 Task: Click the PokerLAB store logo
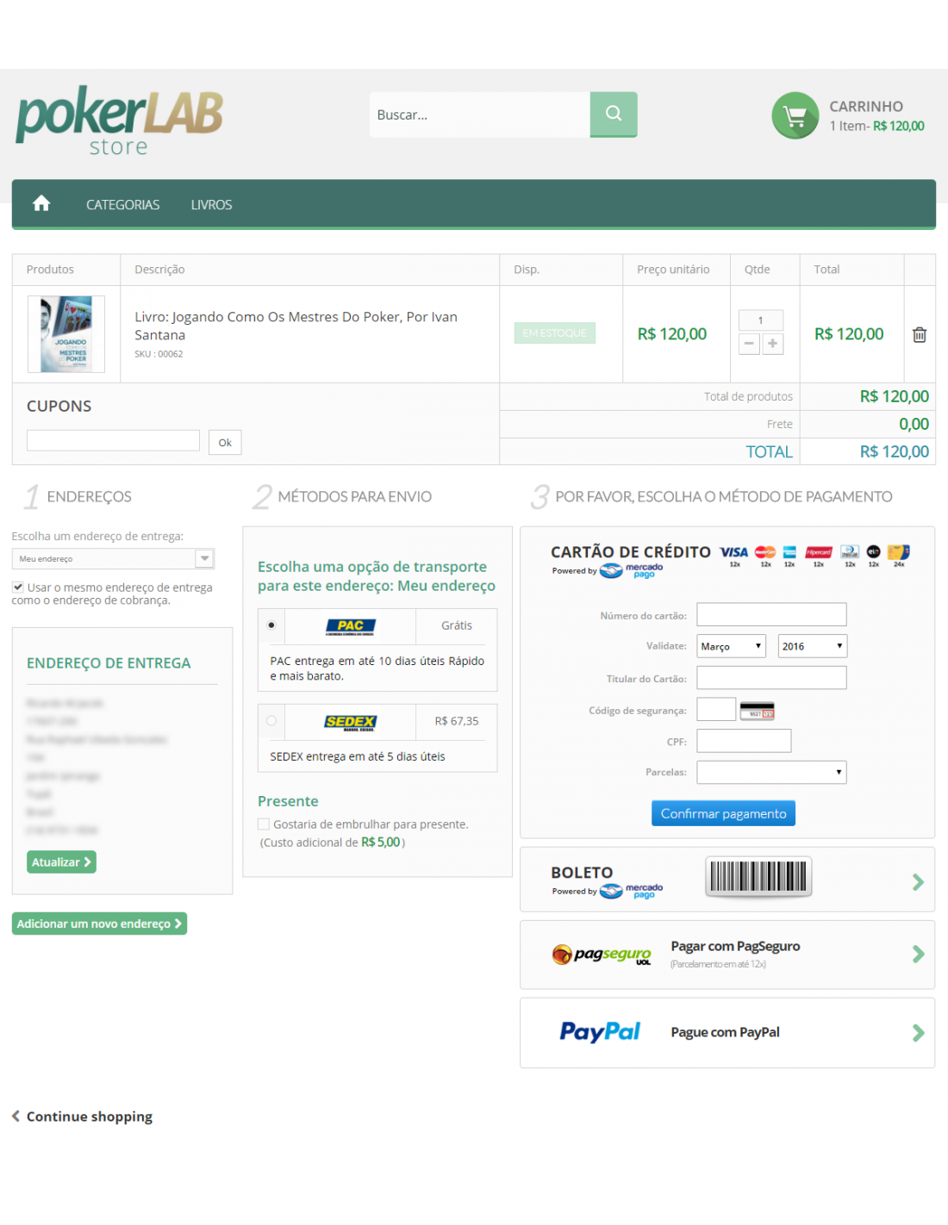click(x=119, y=121)
